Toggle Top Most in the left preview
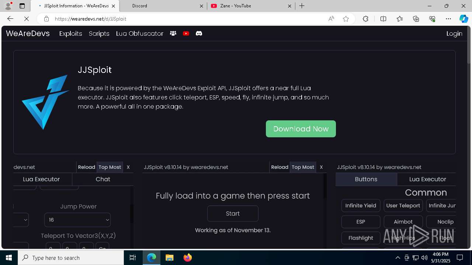 pyautogui.click(x=110, y=167)
